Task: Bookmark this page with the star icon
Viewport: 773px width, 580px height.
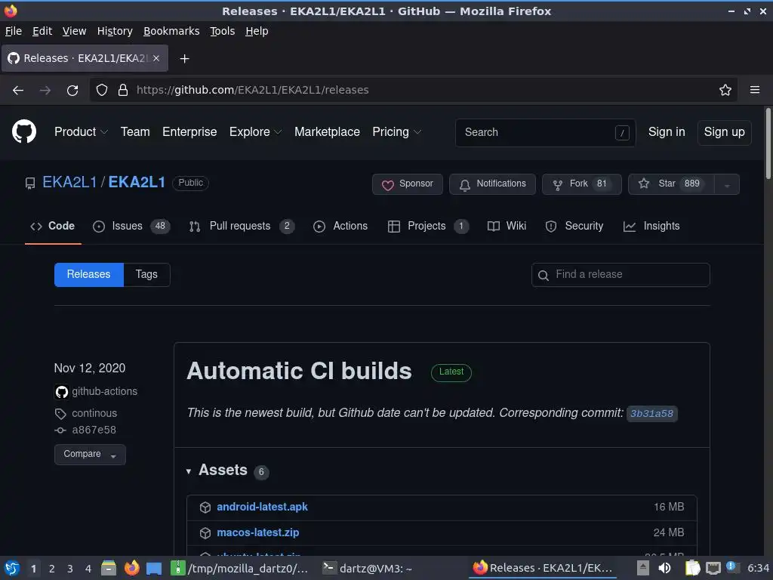Action: (725, 91)
